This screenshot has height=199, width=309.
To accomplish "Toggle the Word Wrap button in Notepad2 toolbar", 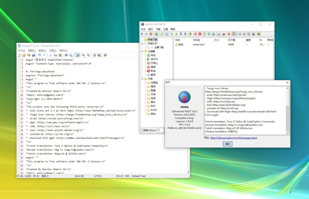I will (x=77, y=55).
